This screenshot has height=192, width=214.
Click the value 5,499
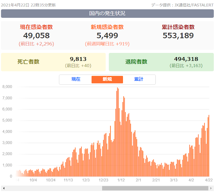click(x=107, y=36)
